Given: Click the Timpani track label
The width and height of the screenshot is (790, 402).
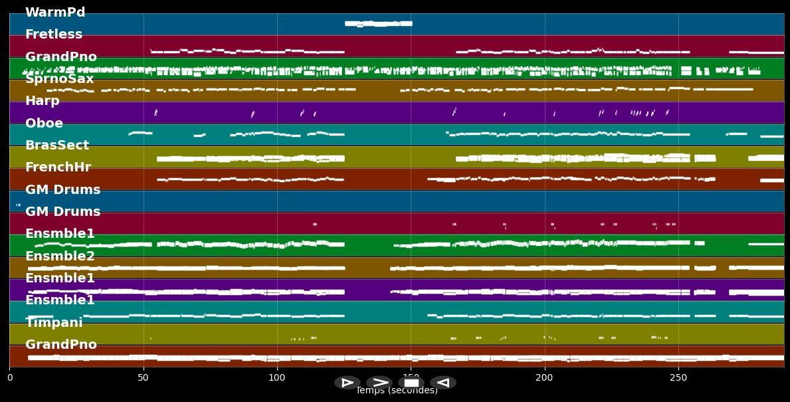Looking at the screenshot, I should [x=54, y=323].
